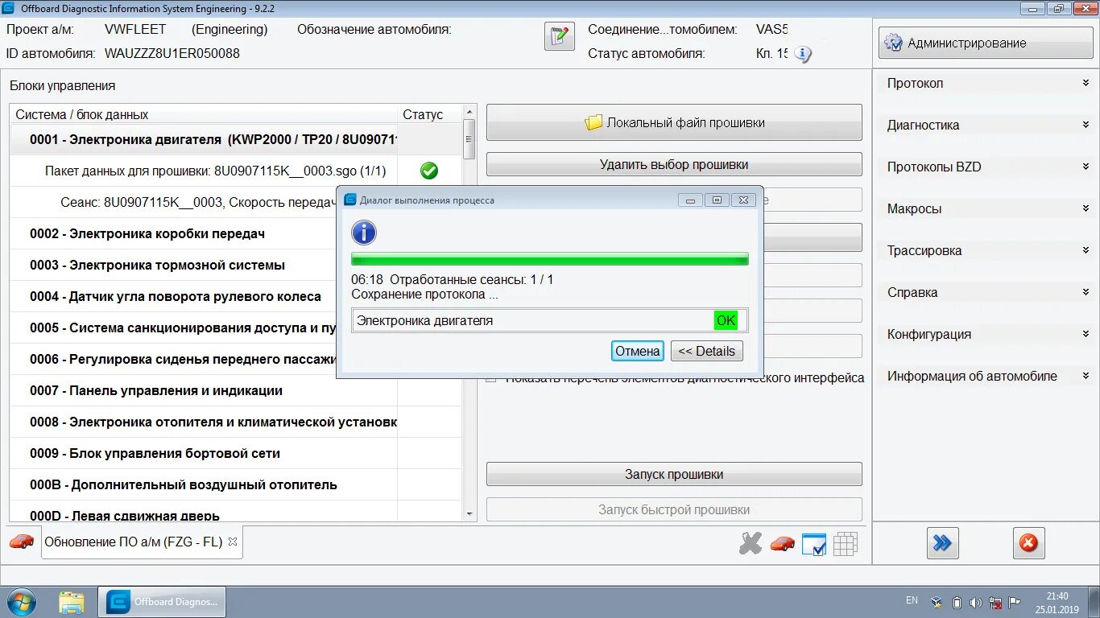Click the grey grid table icon
Viewport: 1100px width, 618px height.
point(846,545)
